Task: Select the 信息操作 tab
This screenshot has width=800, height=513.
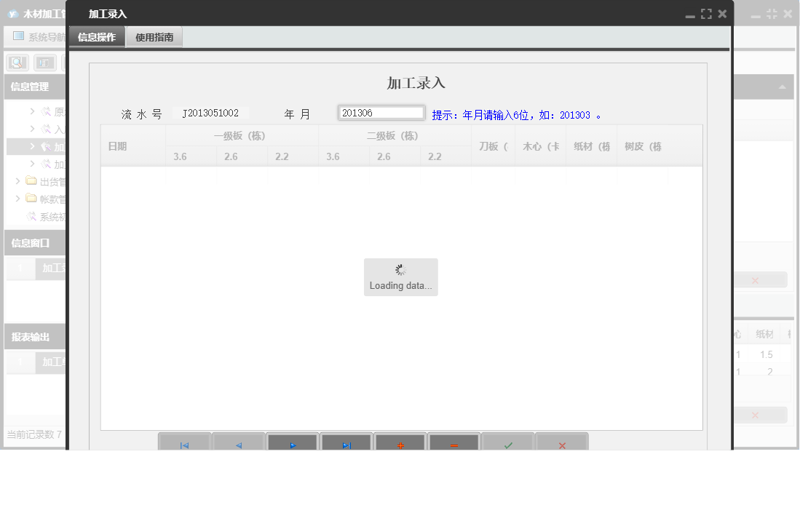Action: coord(97,36)
